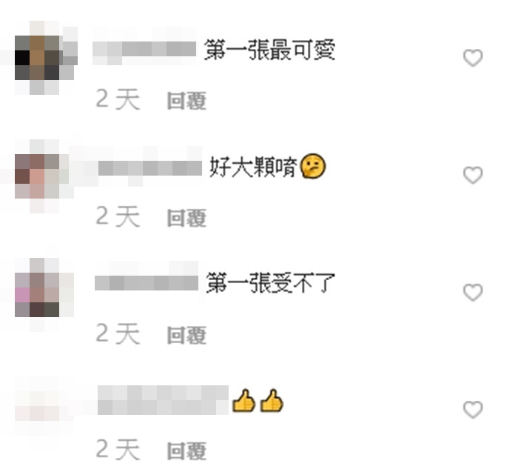This screenshot has height=472, width=518.
Task: Select 回覆 below the 第一張受不了 comment
Action: point(186,335)
